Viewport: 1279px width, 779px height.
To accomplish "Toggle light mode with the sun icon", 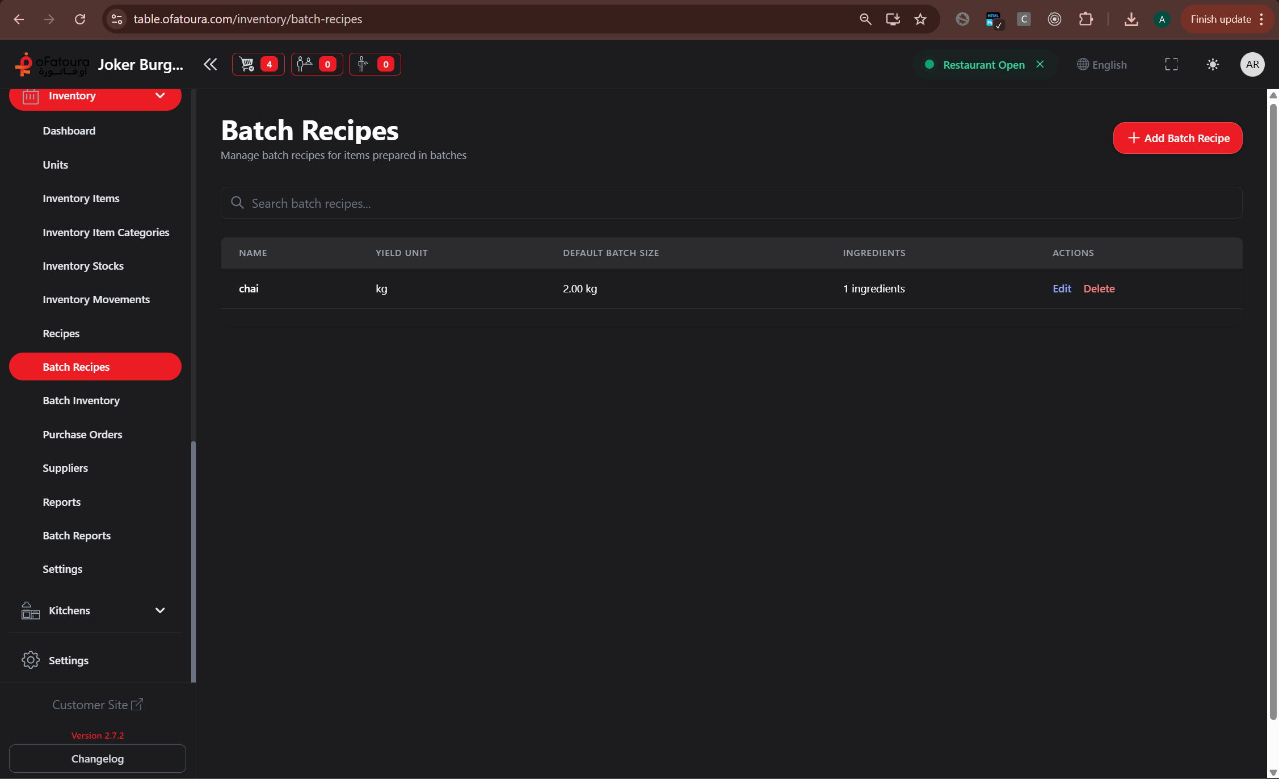I will tap(1212, 64).
